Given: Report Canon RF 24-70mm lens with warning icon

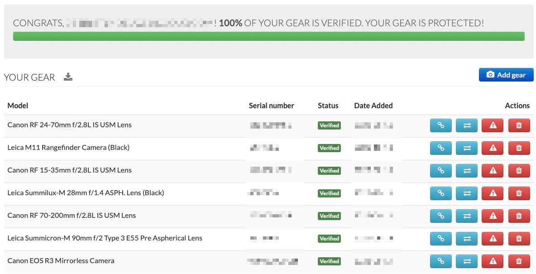Looking at the screenshot, I should [x=493, y=125].
